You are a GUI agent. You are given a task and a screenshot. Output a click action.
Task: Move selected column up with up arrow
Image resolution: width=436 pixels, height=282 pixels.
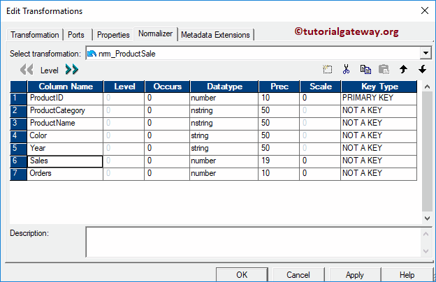tap(403, 69)
